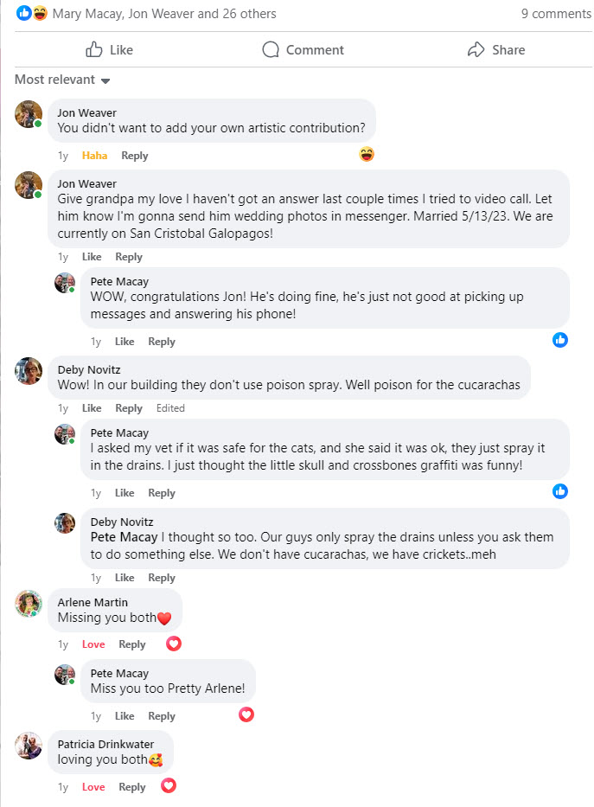Viewport: 594px width, 807px height.
Task: Click the Like thumbs-up icon on post
Action: (x=95, y=49)
